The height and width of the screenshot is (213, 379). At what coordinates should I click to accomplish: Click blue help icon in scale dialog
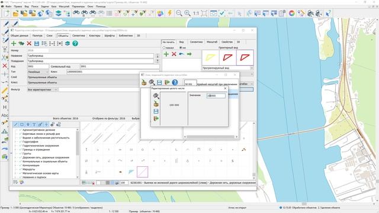coord(175,82)
